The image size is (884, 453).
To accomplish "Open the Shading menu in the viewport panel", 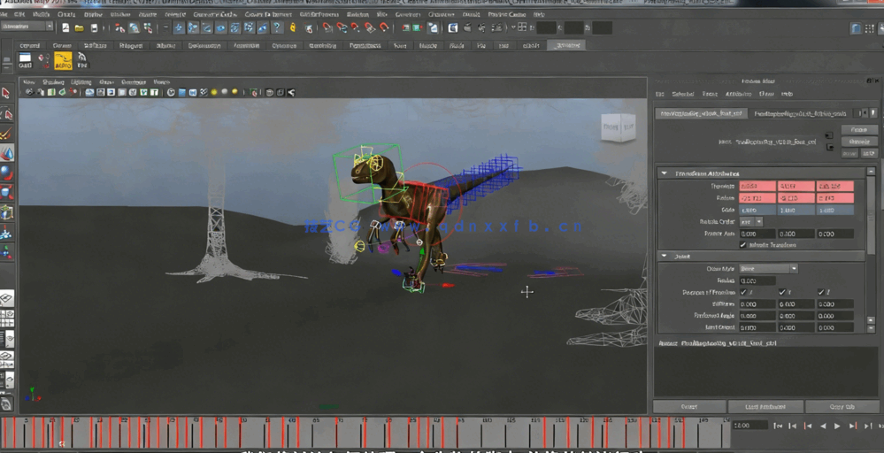I will [x=53, y=82].
